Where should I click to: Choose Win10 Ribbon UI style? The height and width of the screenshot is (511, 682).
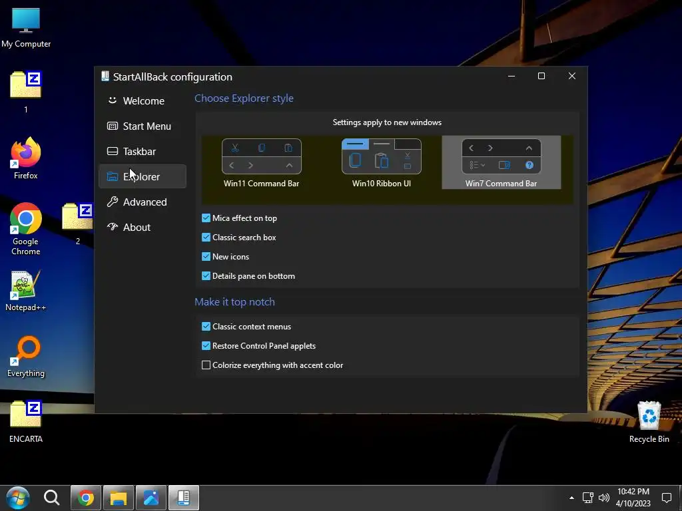[382, 163]
